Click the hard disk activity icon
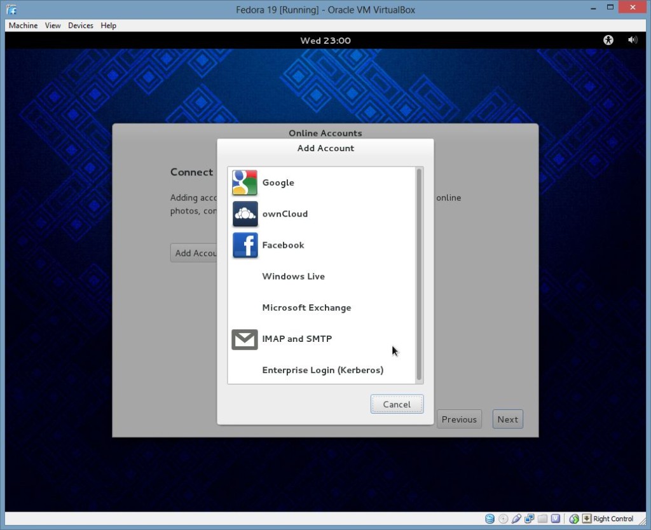Screen dimensions: 651x530 [x=490, y=519]
